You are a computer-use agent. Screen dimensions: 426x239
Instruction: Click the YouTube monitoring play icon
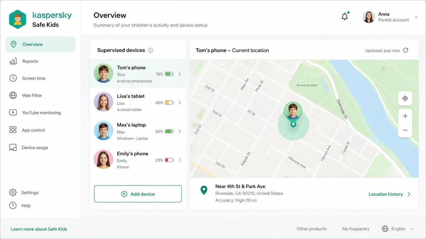[x=13, y=113]
